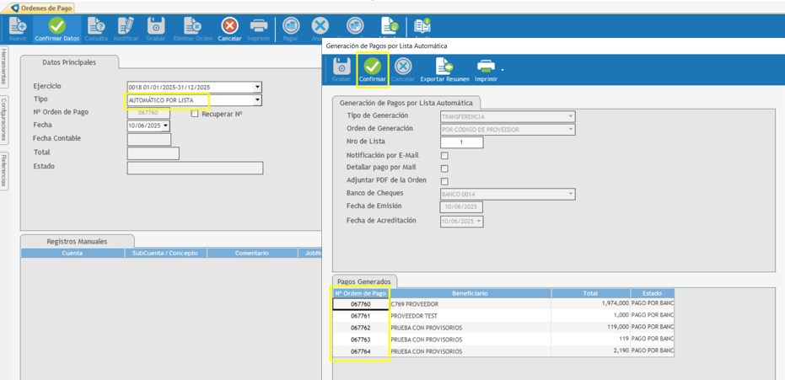
Task: Open the Herramientas side panel
Action: (x=4, y=67)
